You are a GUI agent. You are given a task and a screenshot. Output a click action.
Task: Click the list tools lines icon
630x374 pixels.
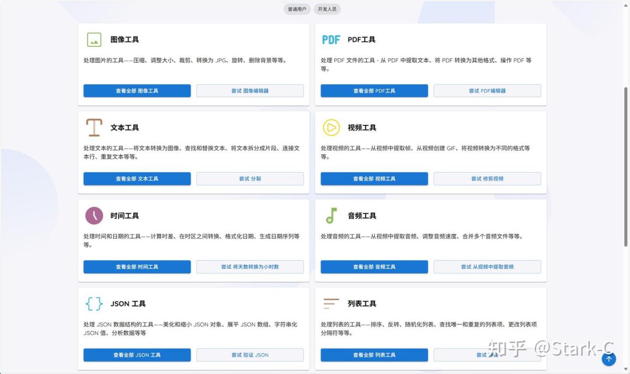tap(331, 304)
